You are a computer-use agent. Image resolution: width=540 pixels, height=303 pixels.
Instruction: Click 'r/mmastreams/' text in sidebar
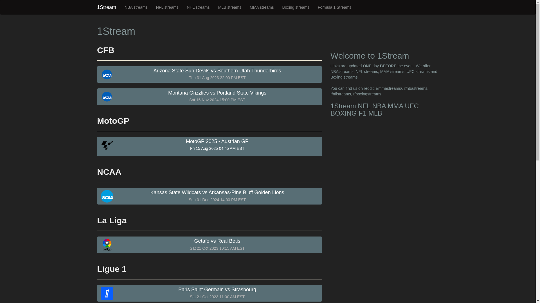click(389, 88)
